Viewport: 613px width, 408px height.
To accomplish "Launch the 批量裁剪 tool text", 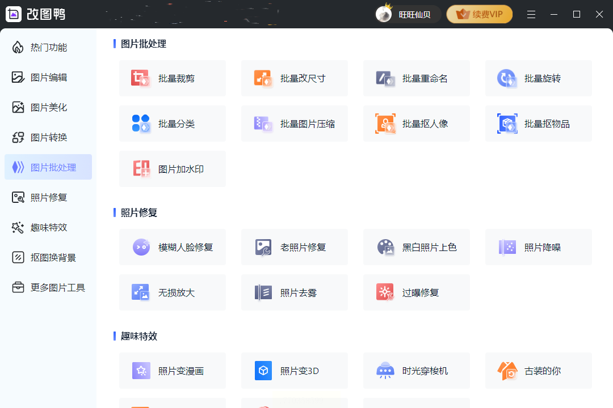I will point(177,78).
